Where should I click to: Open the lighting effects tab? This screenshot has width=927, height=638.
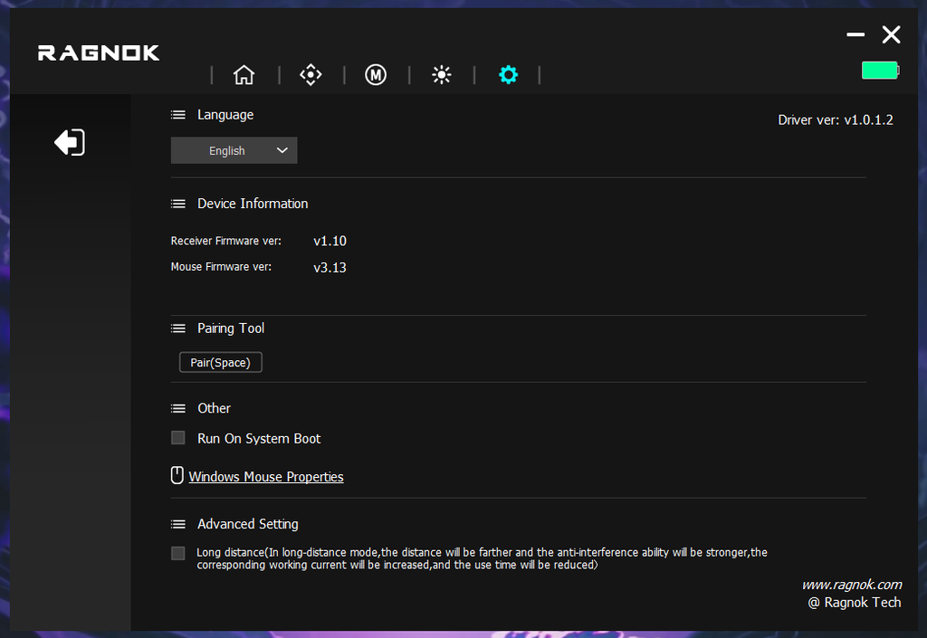click(x=442, y=75)
